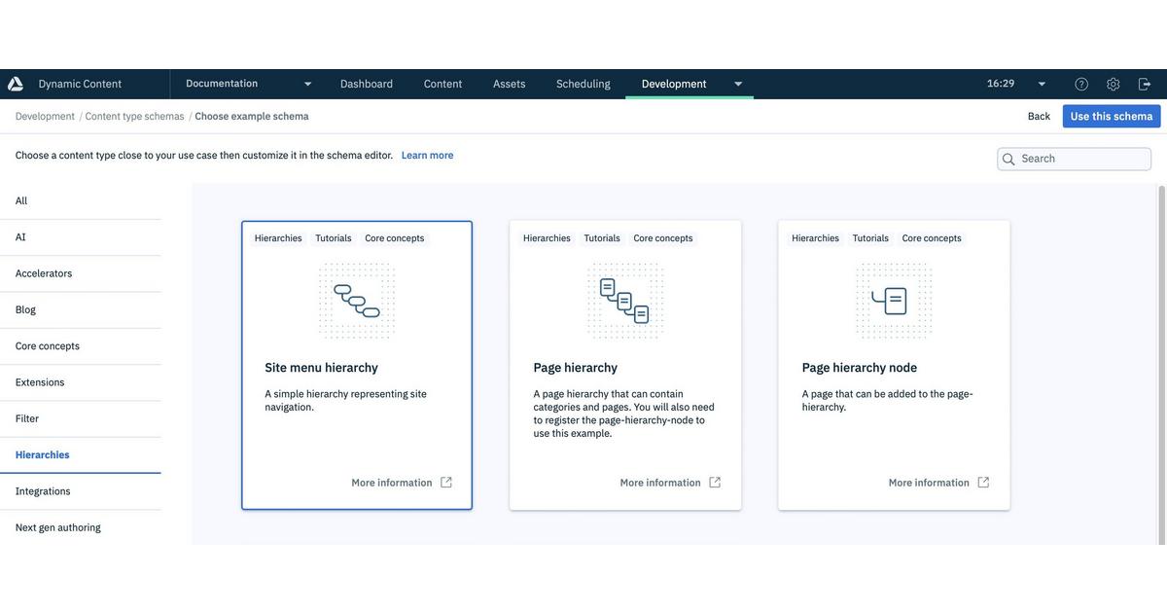Open external link icon for Page hierarchy
The height and width of the screenshot is (613, 1167).
click(715, 483)
